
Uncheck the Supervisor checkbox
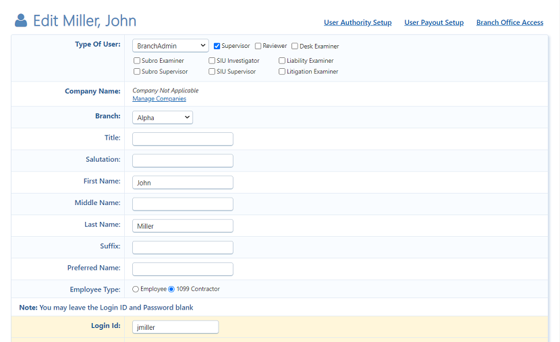pos(217,46)
